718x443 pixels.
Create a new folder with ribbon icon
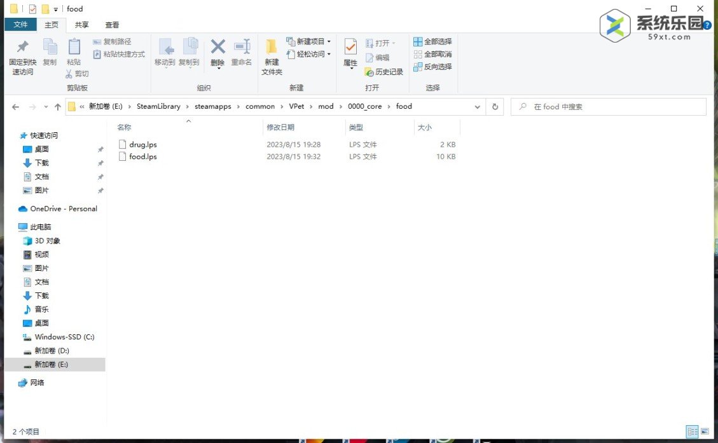point(272,48)
